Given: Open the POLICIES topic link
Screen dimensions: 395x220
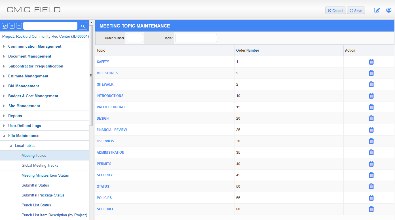Looking at the screenshot, I should (104, 198).
